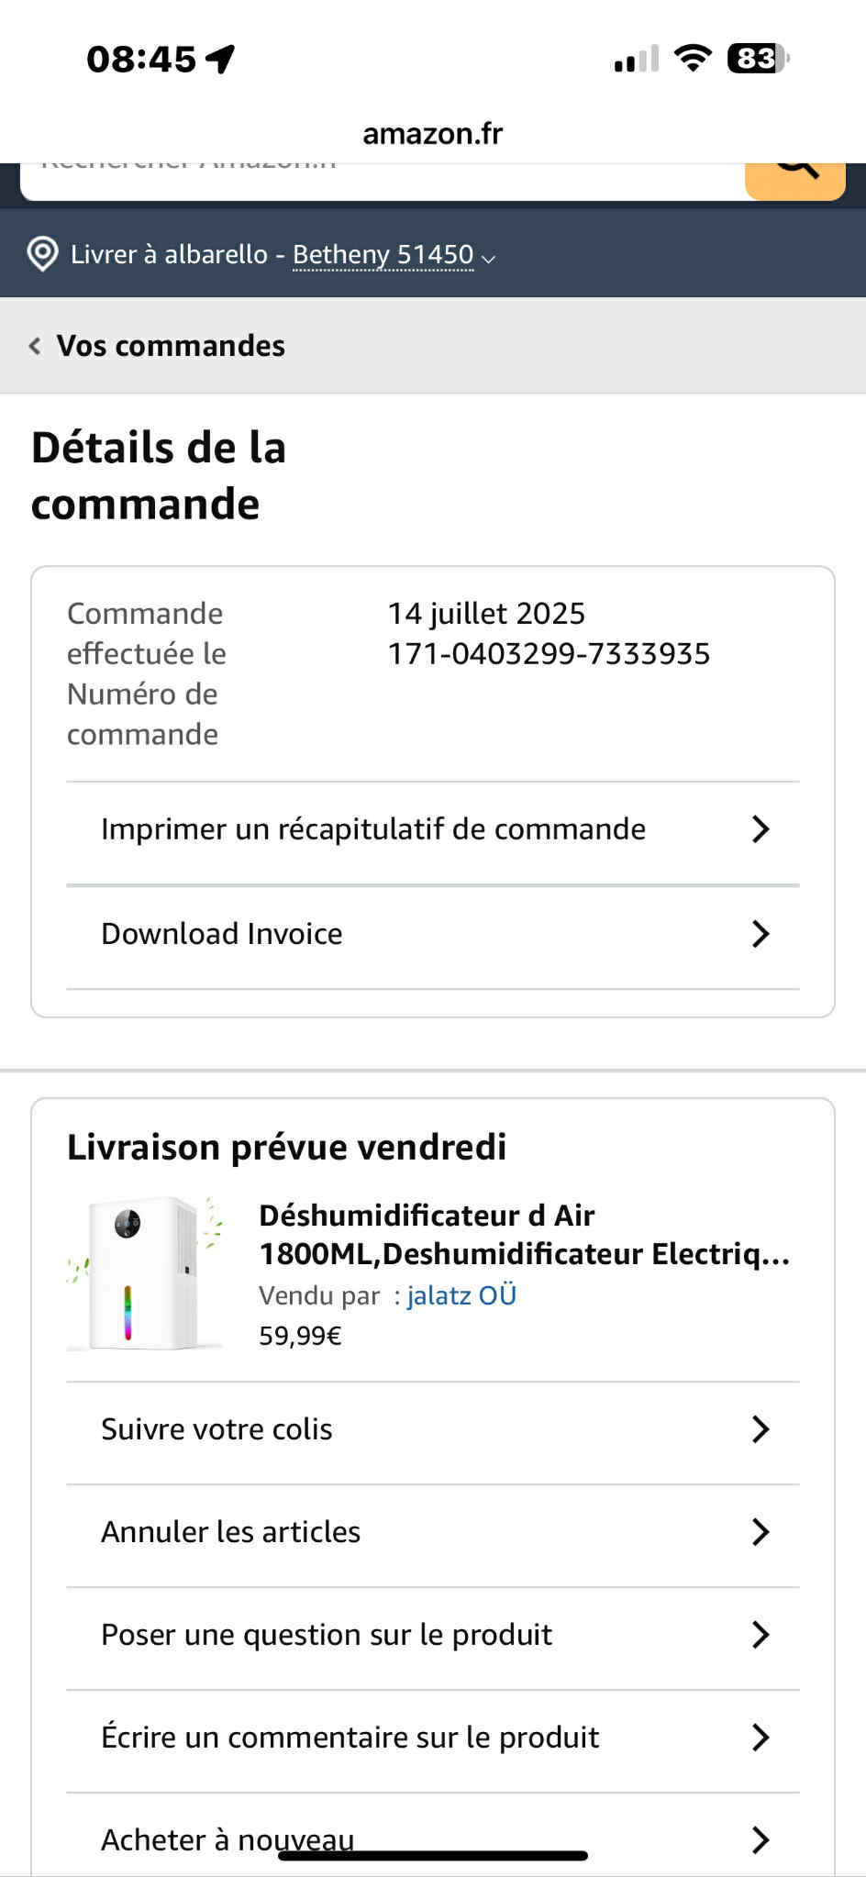The width and height of the screenshot is (866, 1877).
Task: Tap the chevron next to Imprimer un récapitulatif
Action: point(761,829)
